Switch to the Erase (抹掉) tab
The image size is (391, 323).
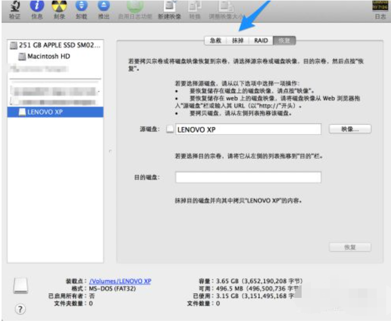(x=238, y=40)
